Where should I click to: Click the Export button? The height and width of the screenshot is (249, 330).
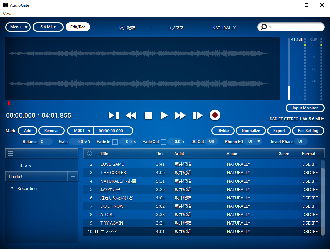(279, 131)
